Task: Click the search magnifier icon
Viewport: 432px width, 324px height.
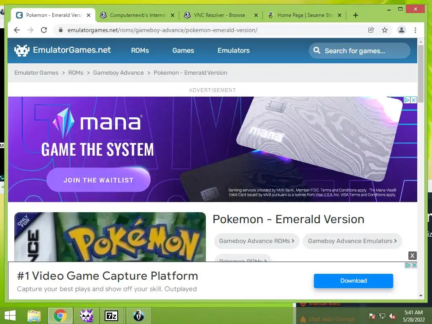Action: pyautogui.click(x=317, y=51)
